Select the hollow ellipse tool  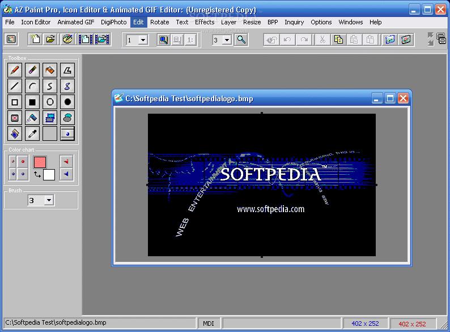click(50, 102)
